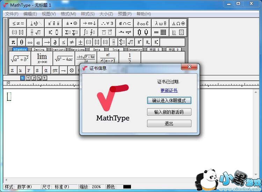Open the embellishments palette
Viewport: 262px width, 192px height.
click(x=54, y=23)
